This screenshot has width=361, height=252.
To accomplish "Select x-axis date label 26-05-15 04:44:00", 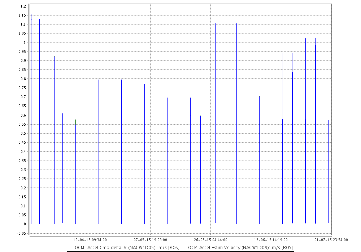I will 210,240.
